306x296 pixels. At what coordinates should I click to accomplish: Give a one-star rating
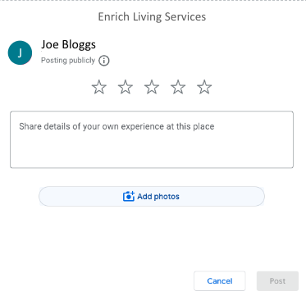[99, 87]
